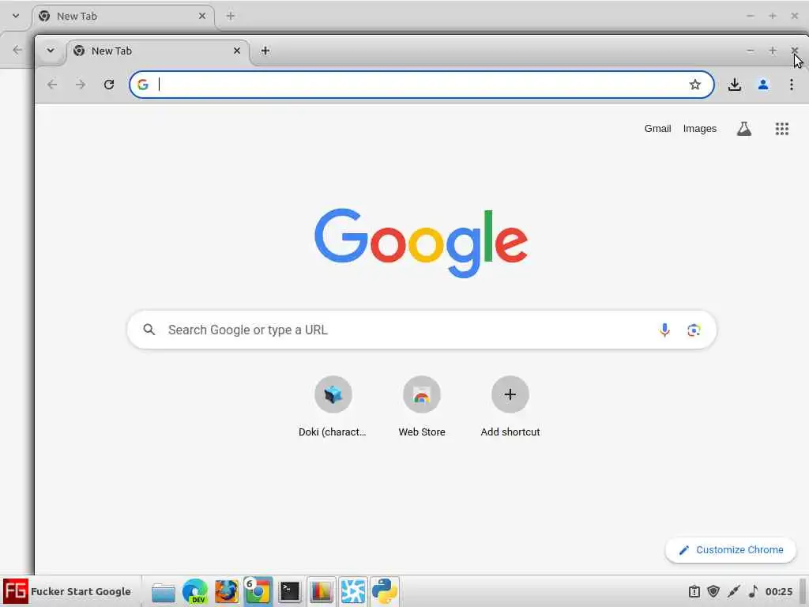This screenshot has height=607, width=809.
Task: Search by image with Lens icon
Action: point(694,330)
